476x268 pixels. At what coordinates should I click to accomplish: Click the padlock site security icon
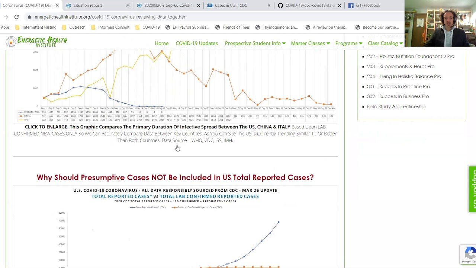[29, 17]
